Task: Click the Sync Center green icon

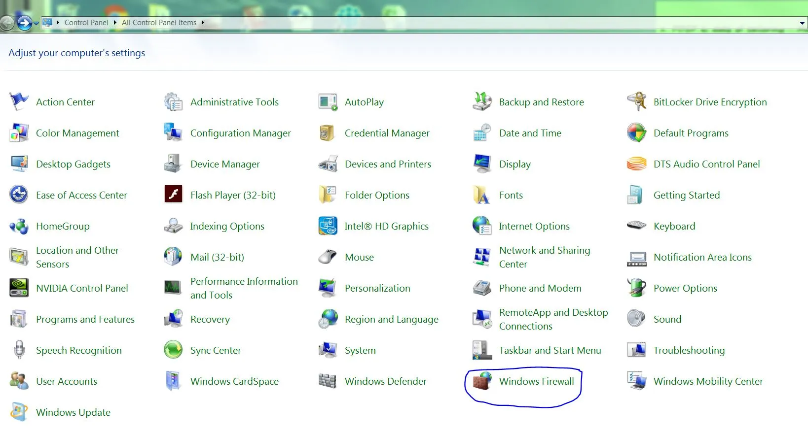Action: point(173,350)
